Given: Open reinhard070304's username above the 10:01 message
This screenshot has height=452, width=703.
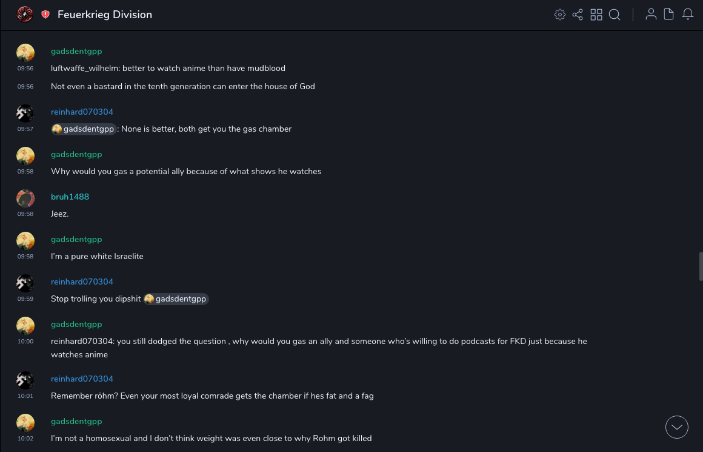Looking at the screenshot, I should coord(82,379).
